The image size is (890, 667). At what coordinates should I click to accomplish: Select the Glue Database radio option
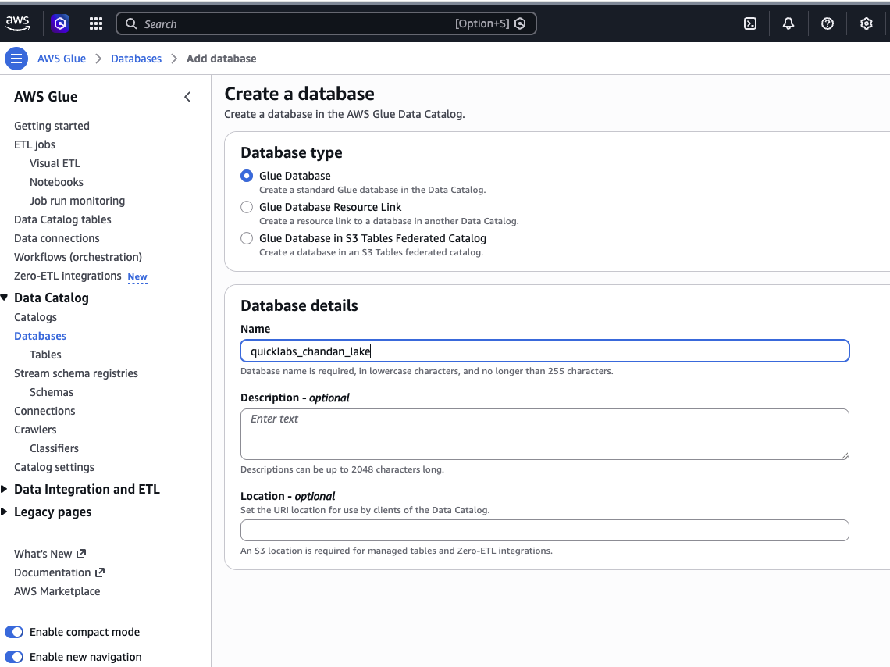(247, 176)
